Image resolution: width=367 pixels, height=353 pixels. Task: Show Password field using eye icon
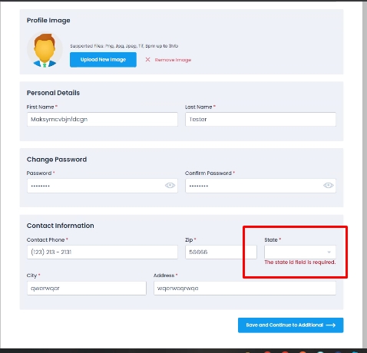click(x=170, y=186)
